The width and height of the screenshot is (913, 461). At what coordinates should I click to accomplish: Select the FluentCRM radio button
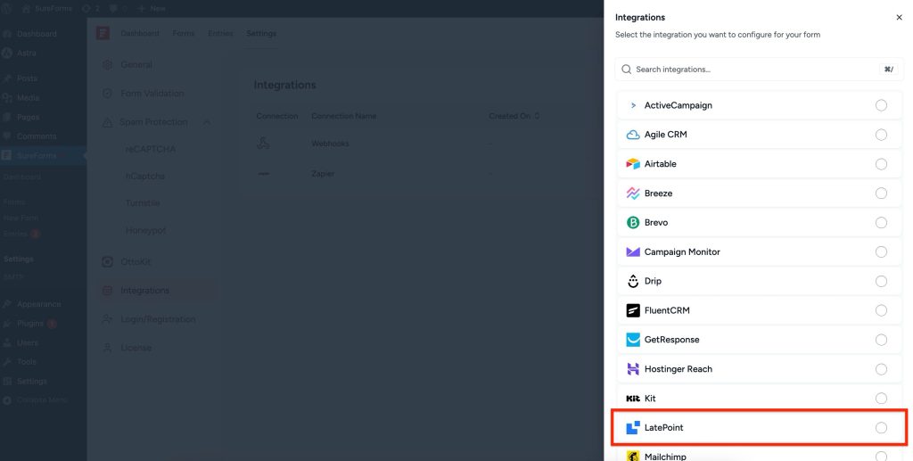coord(881,310)
